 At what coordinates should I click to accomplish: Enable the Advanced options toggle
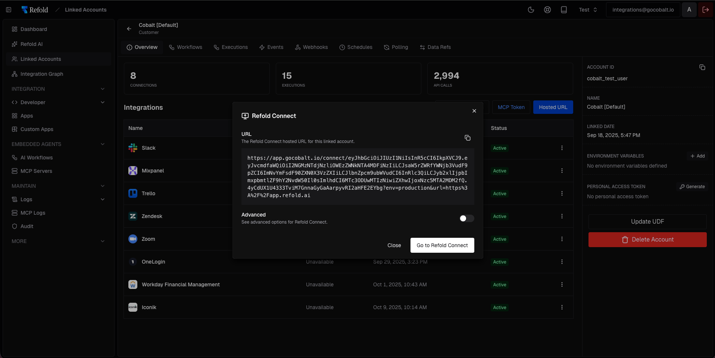[x=466, y=218]
